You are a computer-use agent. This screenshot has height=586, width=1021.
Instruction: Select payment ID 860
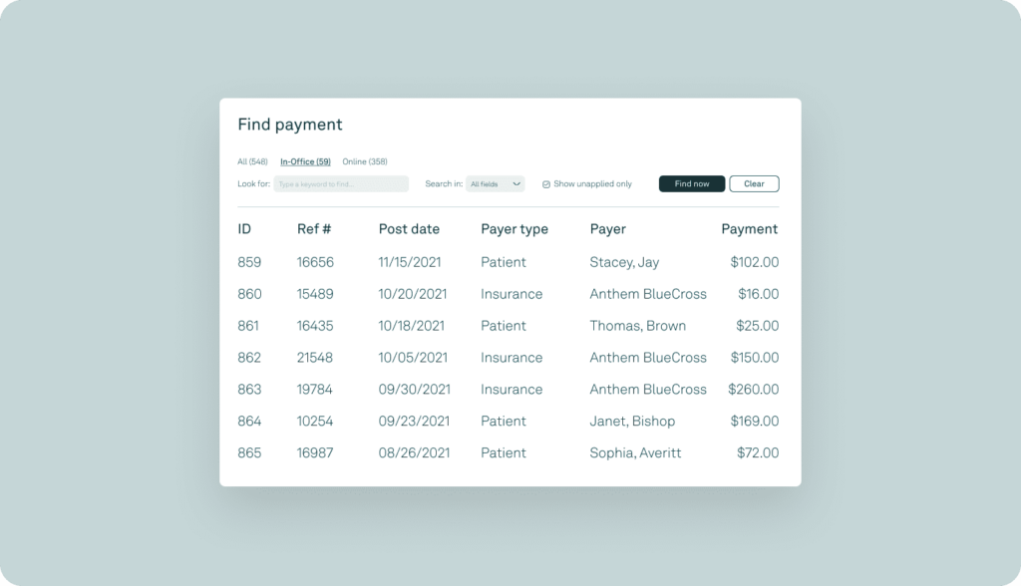(249, 294)
